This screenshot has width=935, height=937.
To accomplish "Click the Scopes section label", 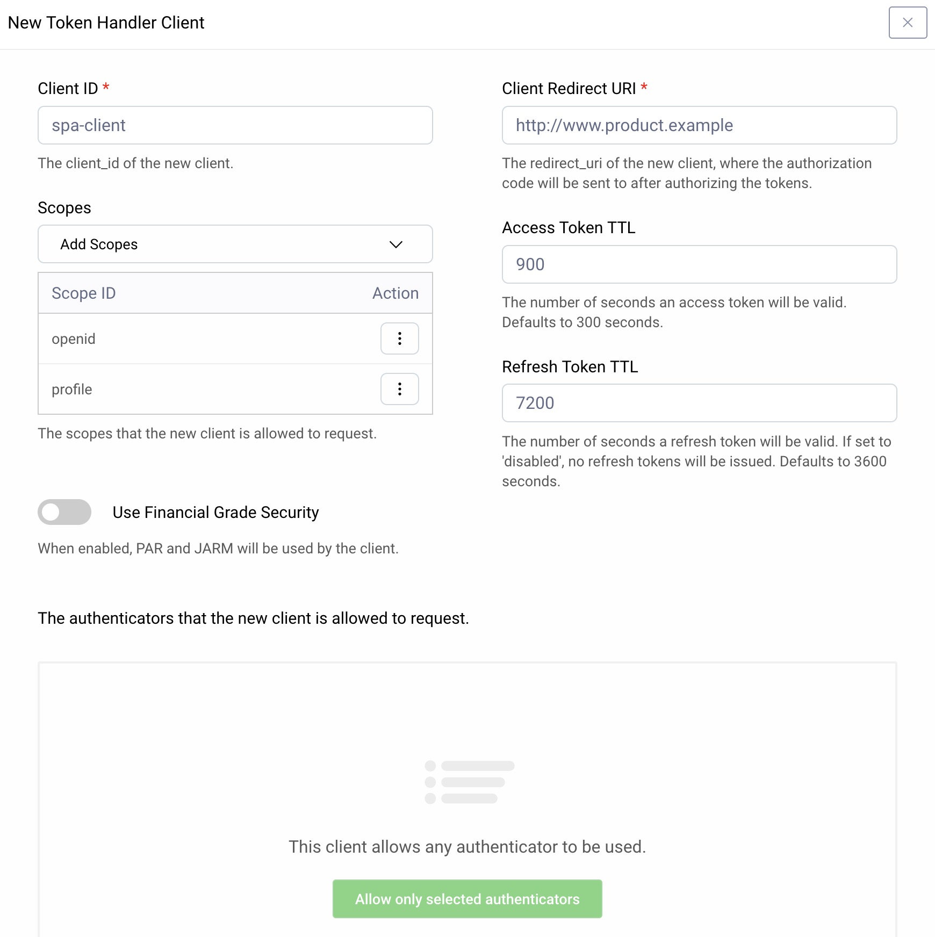I will [x=64, y=208].
